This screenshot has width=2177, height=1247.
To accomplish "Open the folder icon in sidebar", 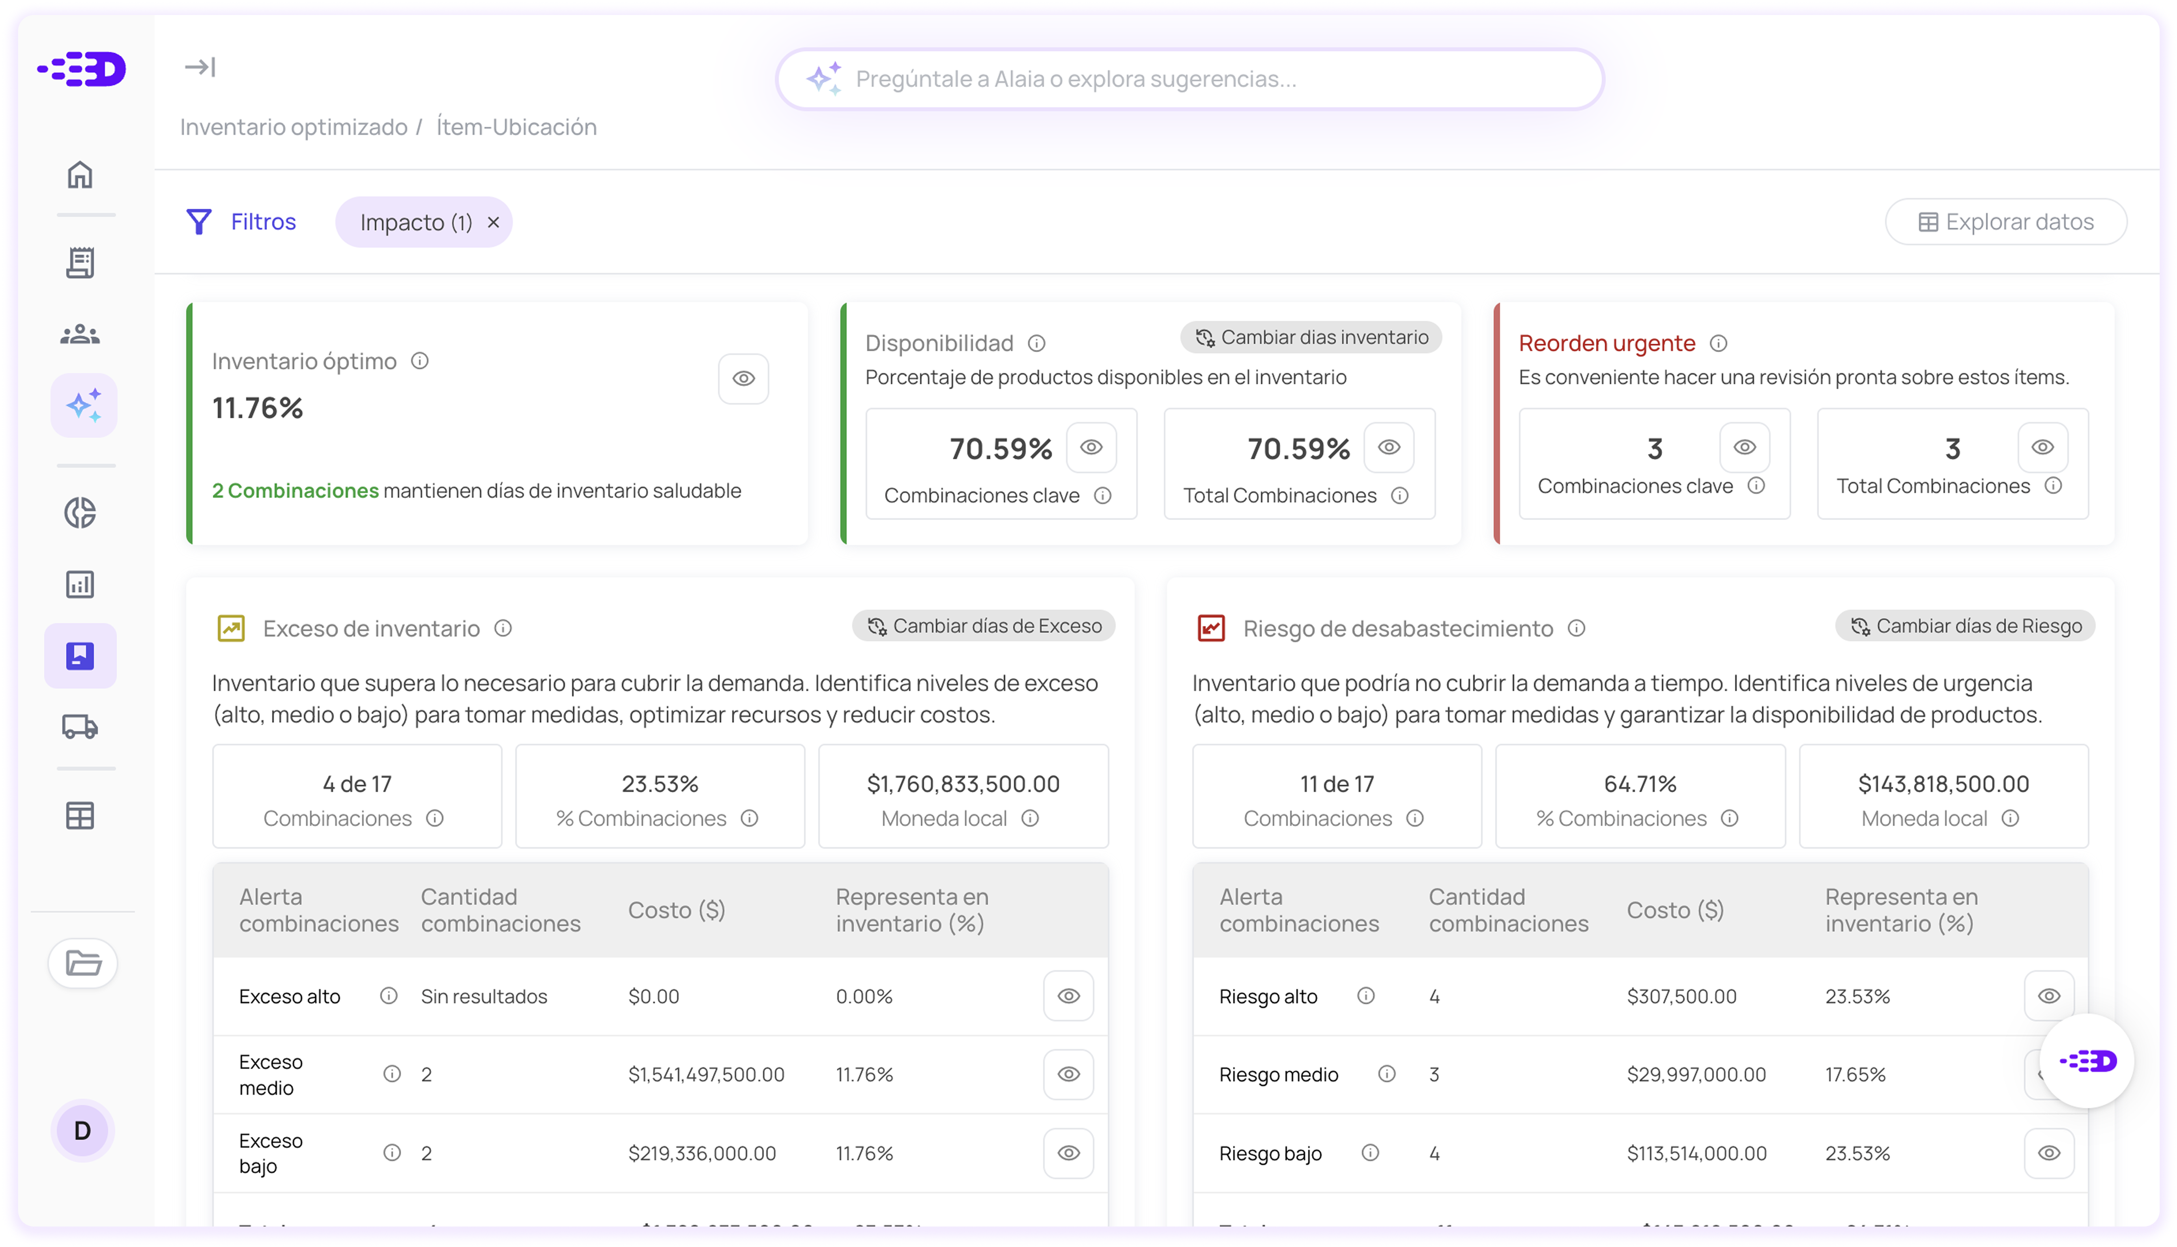I will (83, 963).
